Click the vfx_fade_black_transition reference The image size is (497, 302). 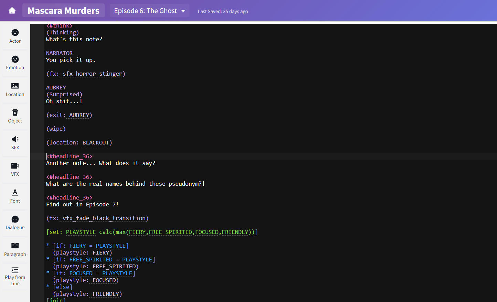tap(104, 218)
